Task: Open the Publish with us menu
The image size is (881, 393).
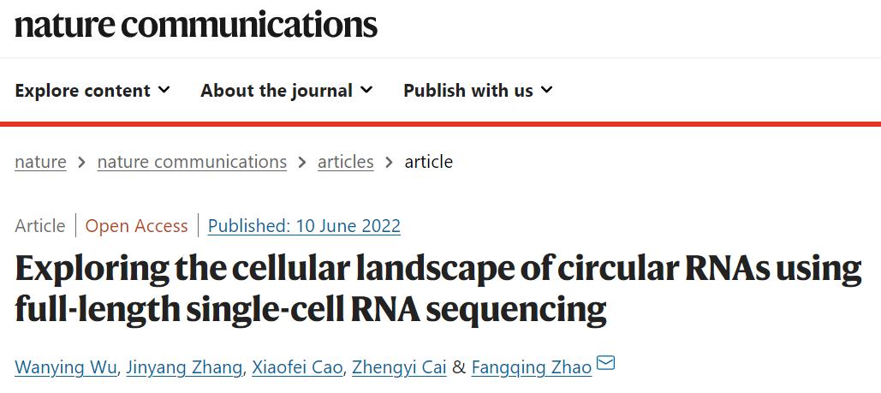Action: pos(478,90)
